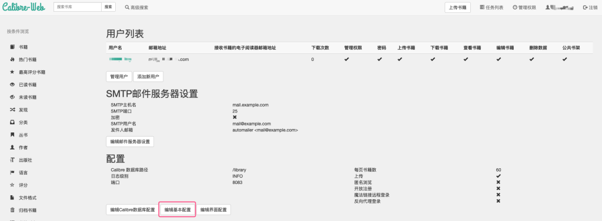Click the 上传书籍 upload button

[457, 7]
